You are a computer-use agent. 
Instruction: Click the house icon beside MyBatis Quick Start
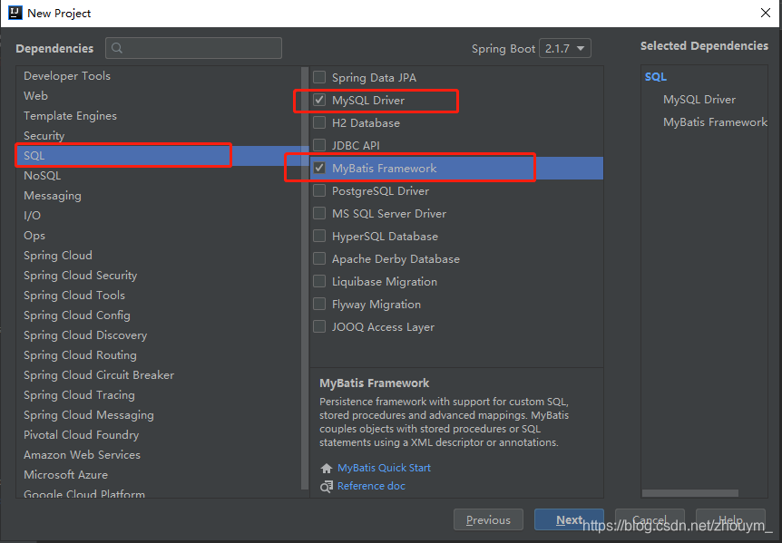(326, 468)
